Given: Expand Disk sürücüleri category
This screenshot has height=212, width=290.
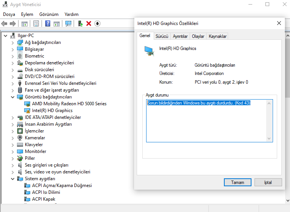Looking at the screenshot, I should click(x=12, y=70).
